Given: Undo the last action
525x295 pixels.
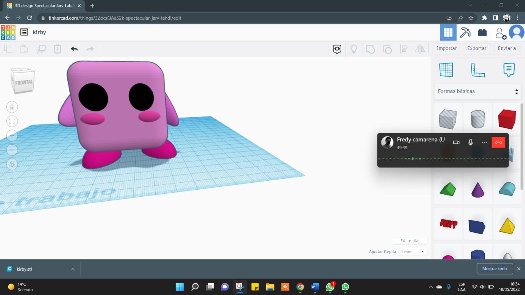Looking at the screenshot, I should click(x=74, y=49).
